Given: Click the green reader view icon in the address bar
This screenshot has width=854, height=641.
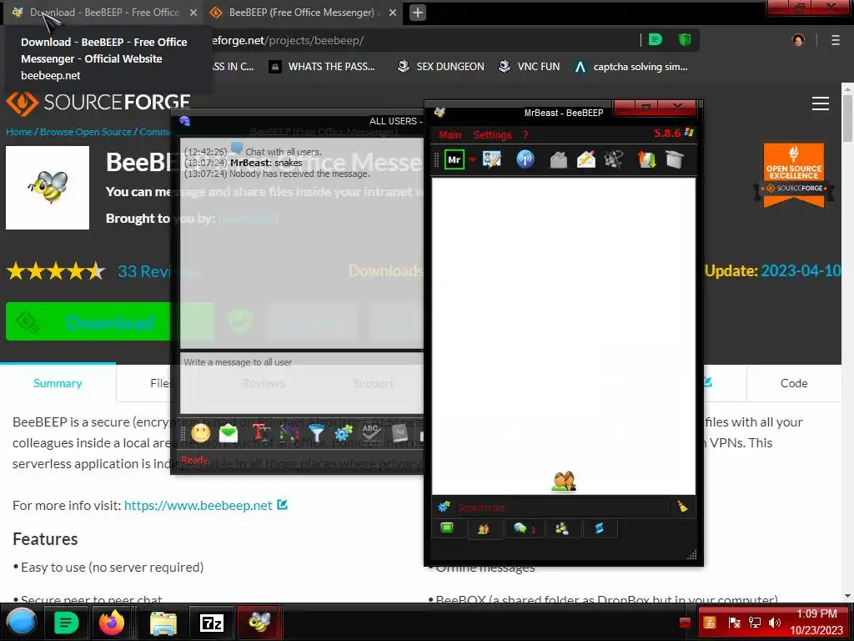Looking at the screenshot, I should 656,40.
